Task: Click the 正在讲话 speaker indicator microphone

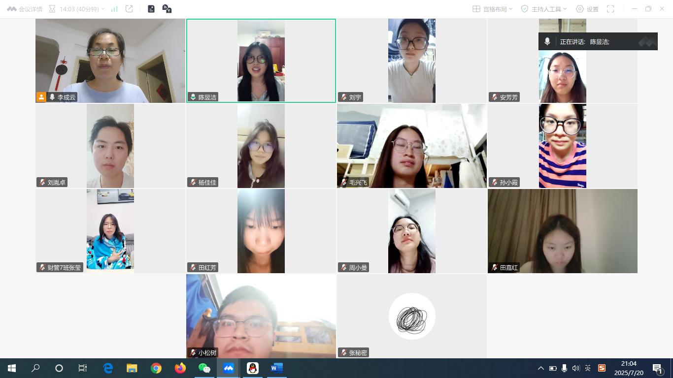Action: [x=547, y=42]
